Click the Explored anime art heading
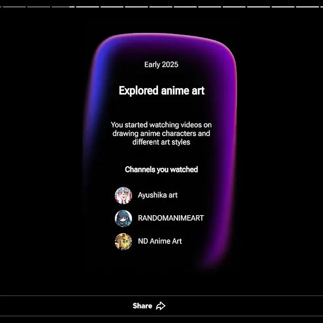The image size is (323, 323). tap(161, 91)
